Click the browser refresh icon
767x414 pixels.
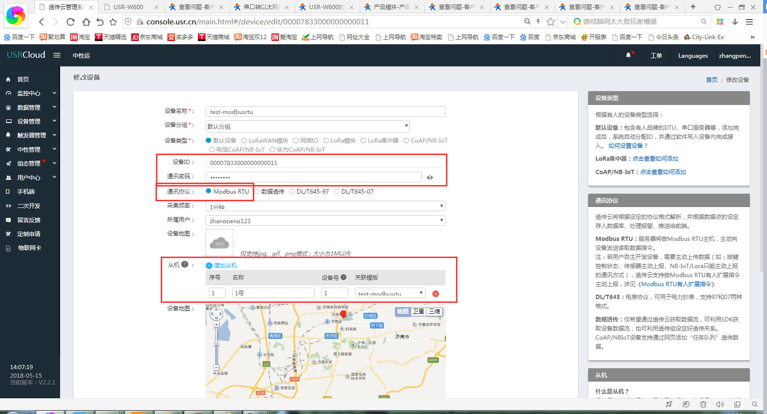71,22
